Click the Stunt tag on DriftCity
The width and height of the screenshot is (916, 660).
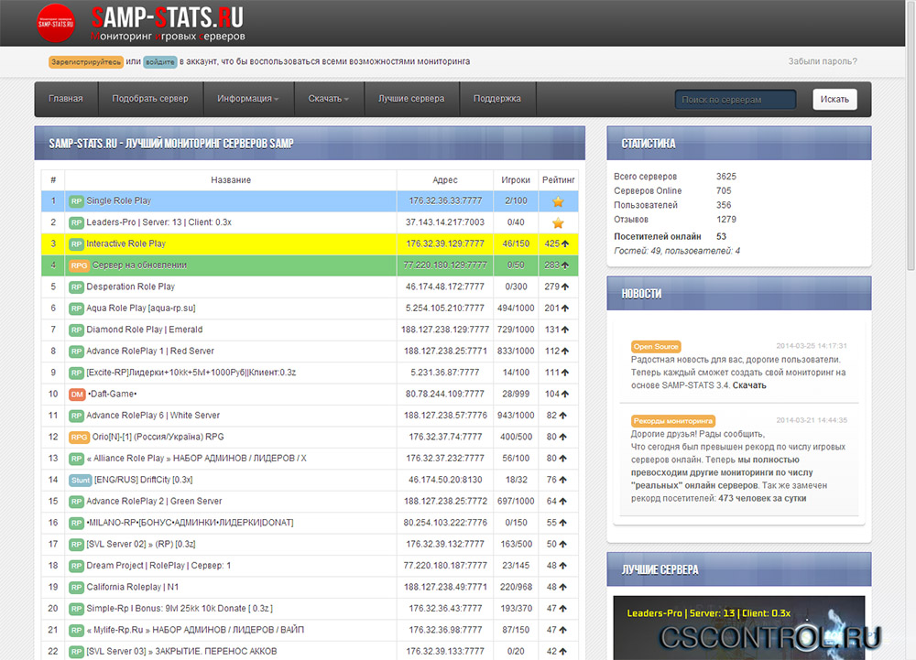[80, 481]
